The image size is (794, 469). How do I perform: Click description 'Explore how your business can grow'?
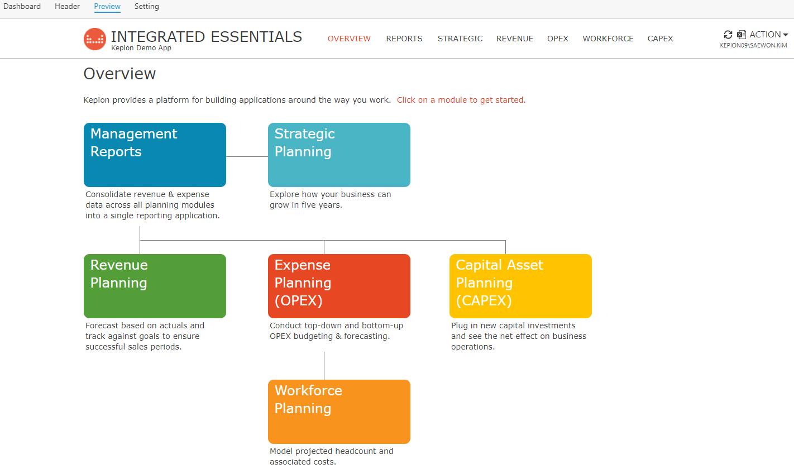pyautogui.click(x=331, y=199)
